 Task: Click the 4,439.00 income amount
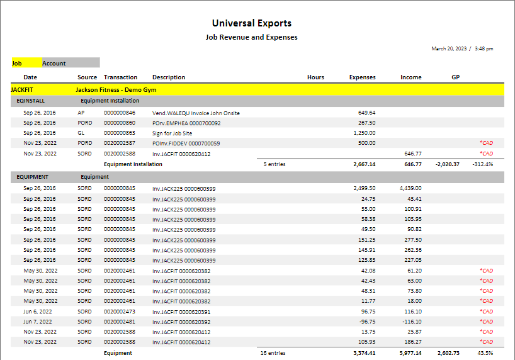pos(410,188)
